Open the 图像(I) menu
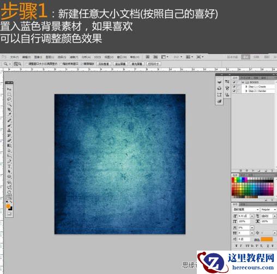 point(38,57)
